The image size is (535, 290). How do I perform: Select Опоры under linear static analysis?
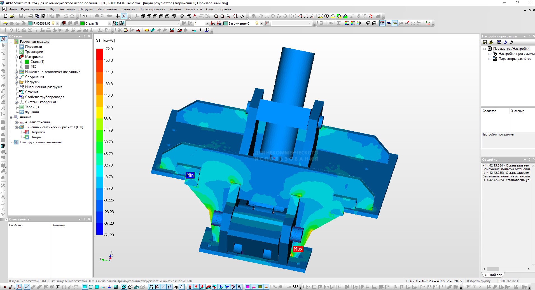(x=36, y=137)
